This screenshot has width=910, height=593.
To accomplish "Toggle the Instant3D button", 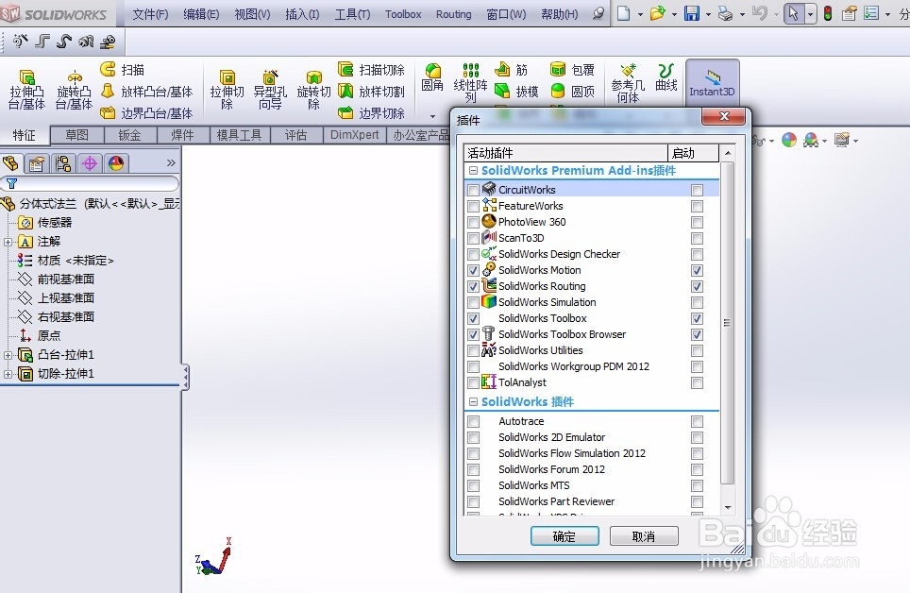I will [712, 82].
